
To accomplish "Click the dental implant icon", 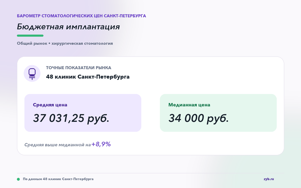I will 32,74.
